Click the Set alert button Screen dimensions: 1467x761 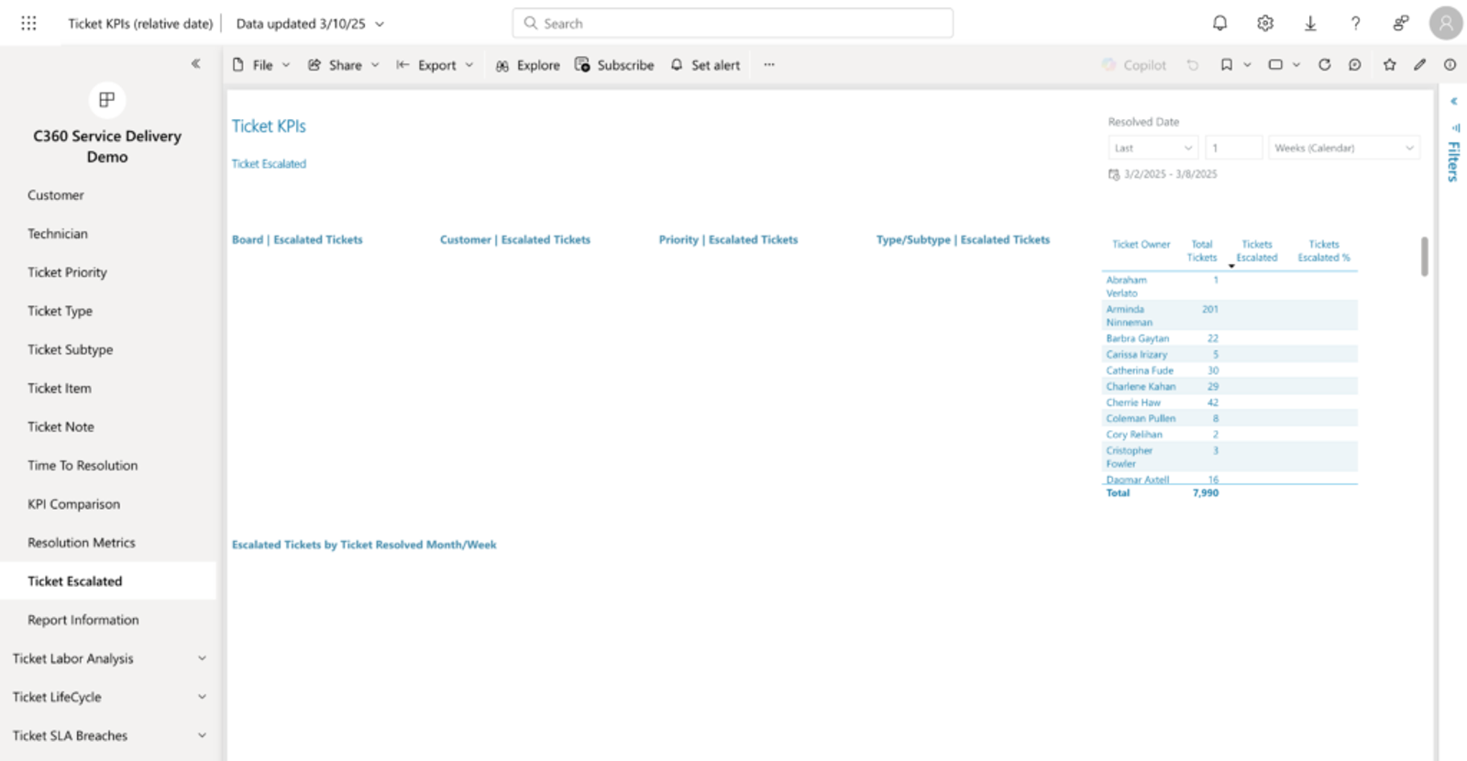coord(704,65)
